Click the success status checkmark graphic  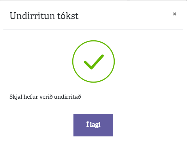(93, 61)
